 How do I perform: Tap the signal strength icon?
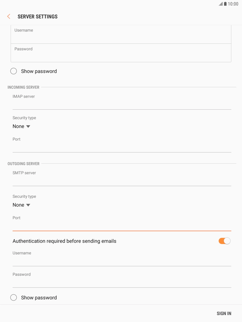click(x=221, y=4)
